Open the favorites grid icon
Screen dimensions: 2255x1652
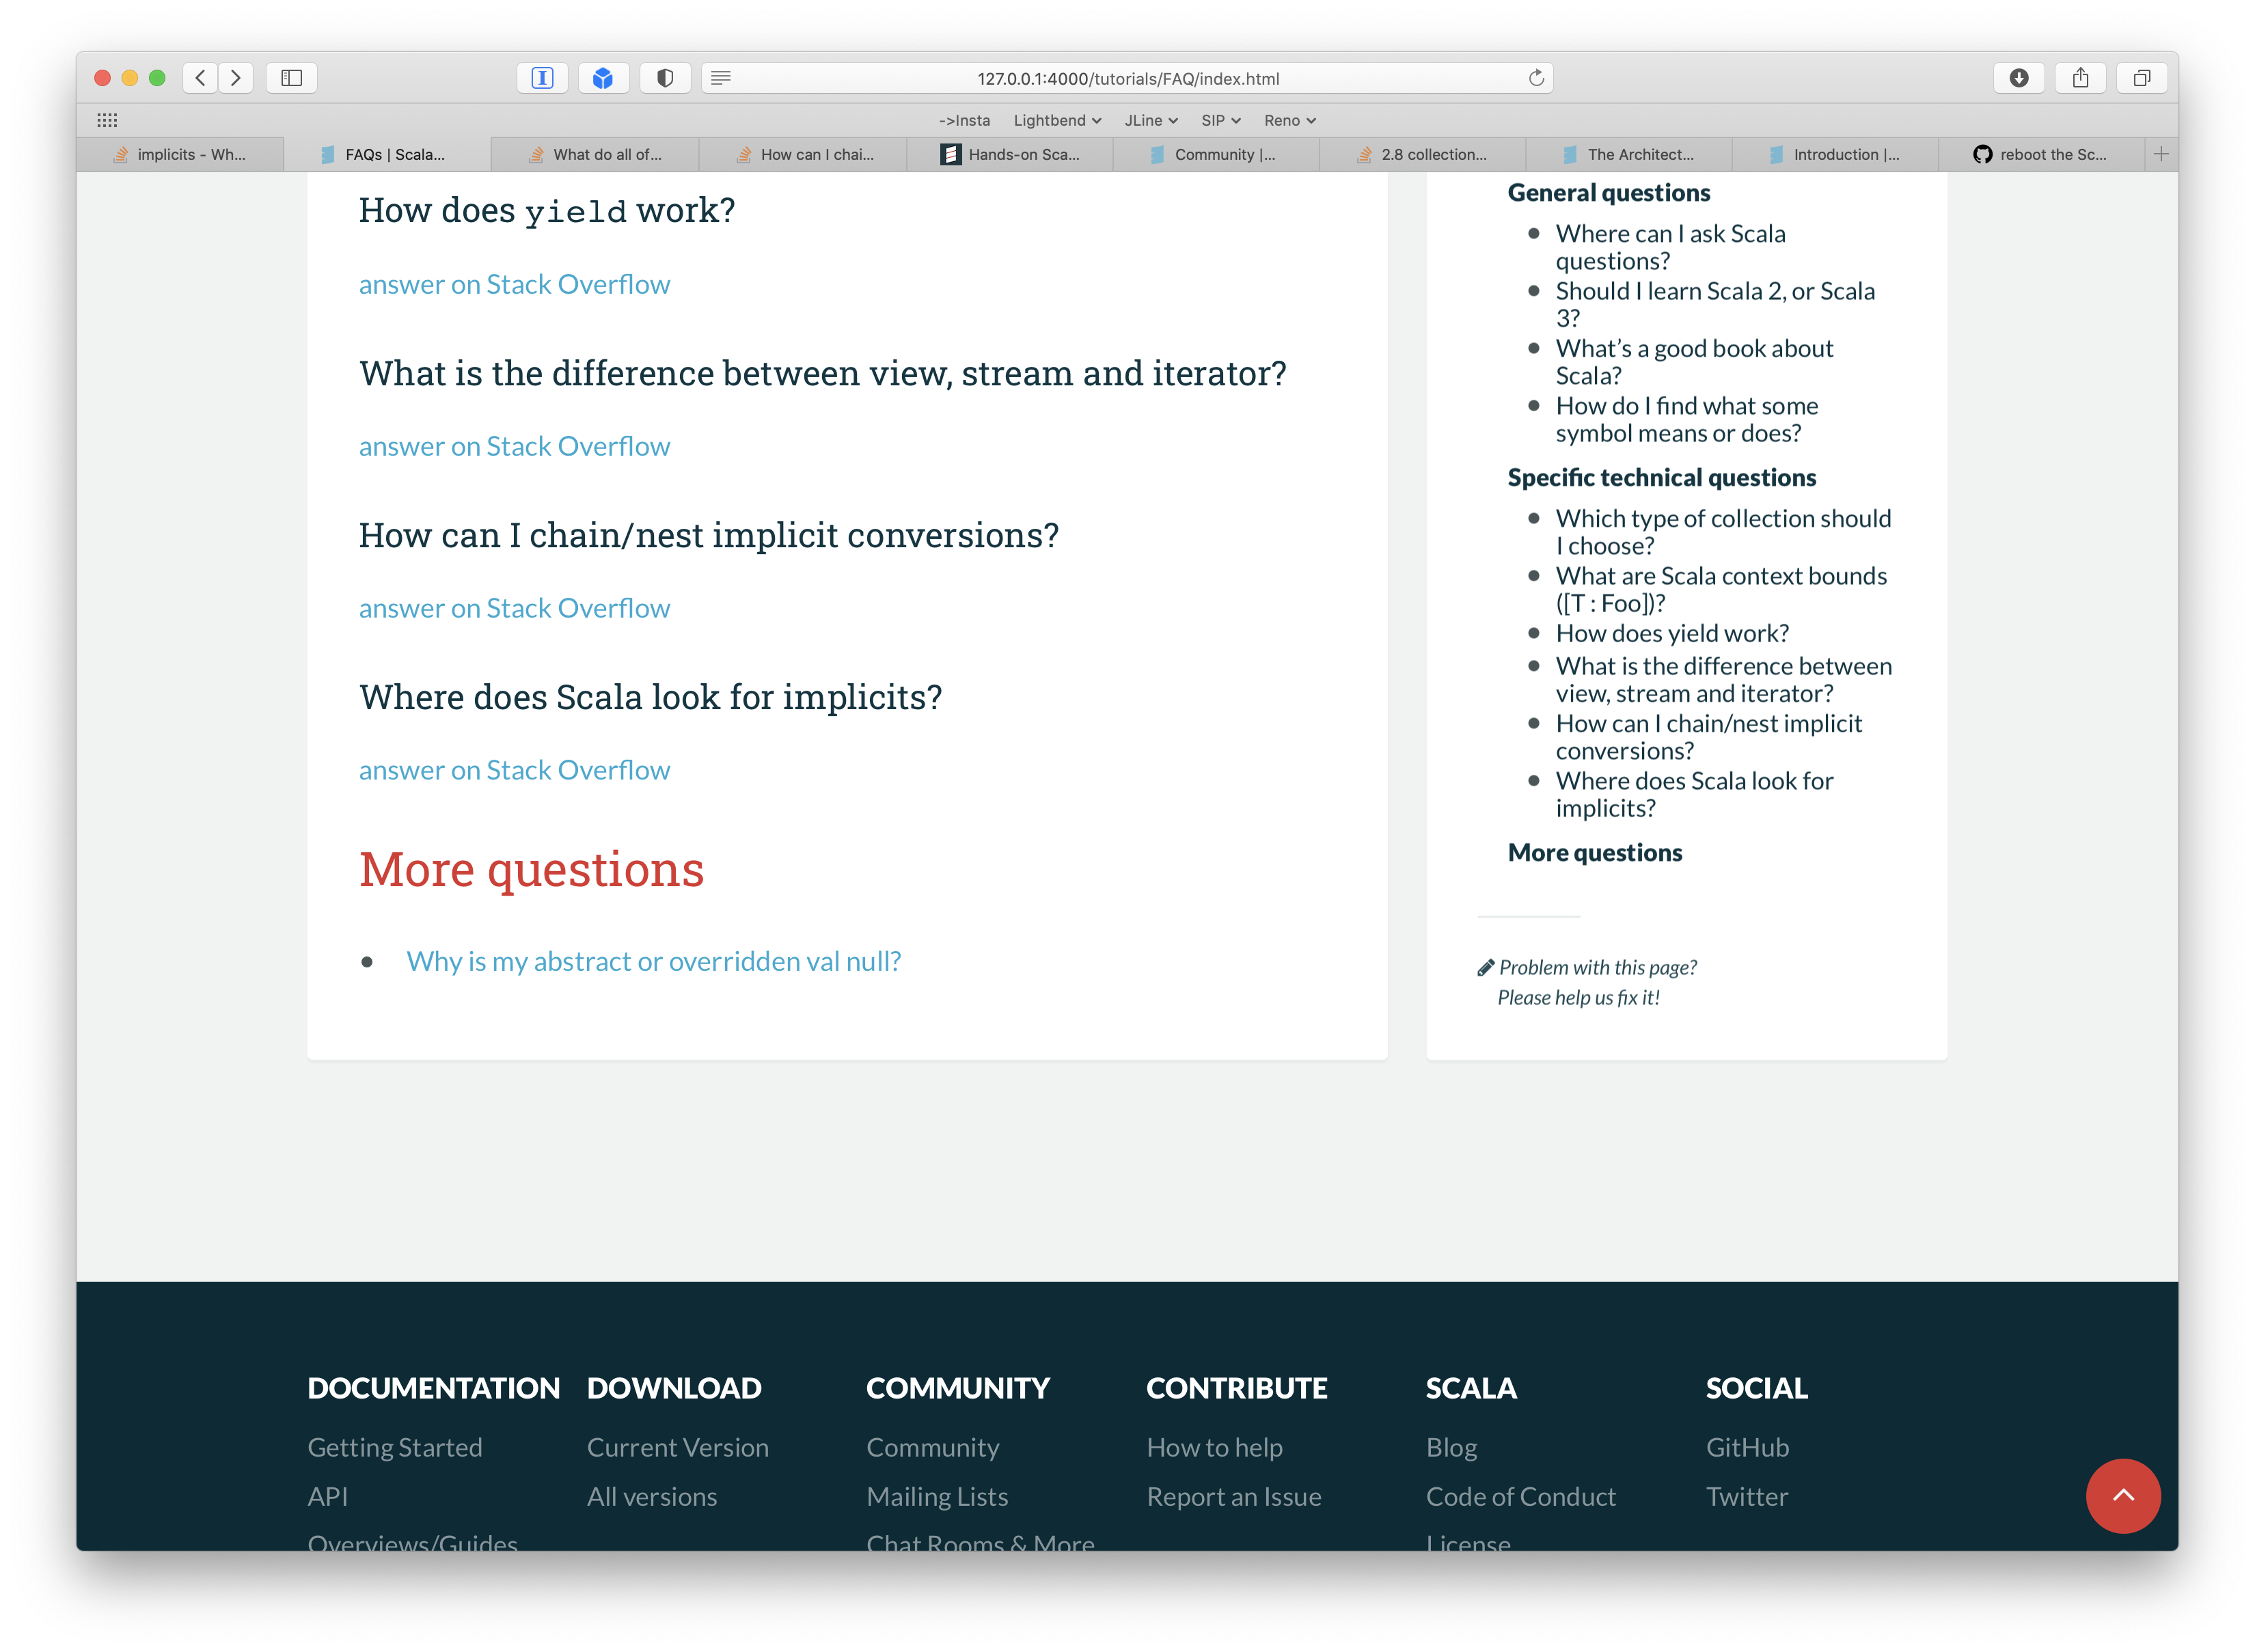pos(107,120)
